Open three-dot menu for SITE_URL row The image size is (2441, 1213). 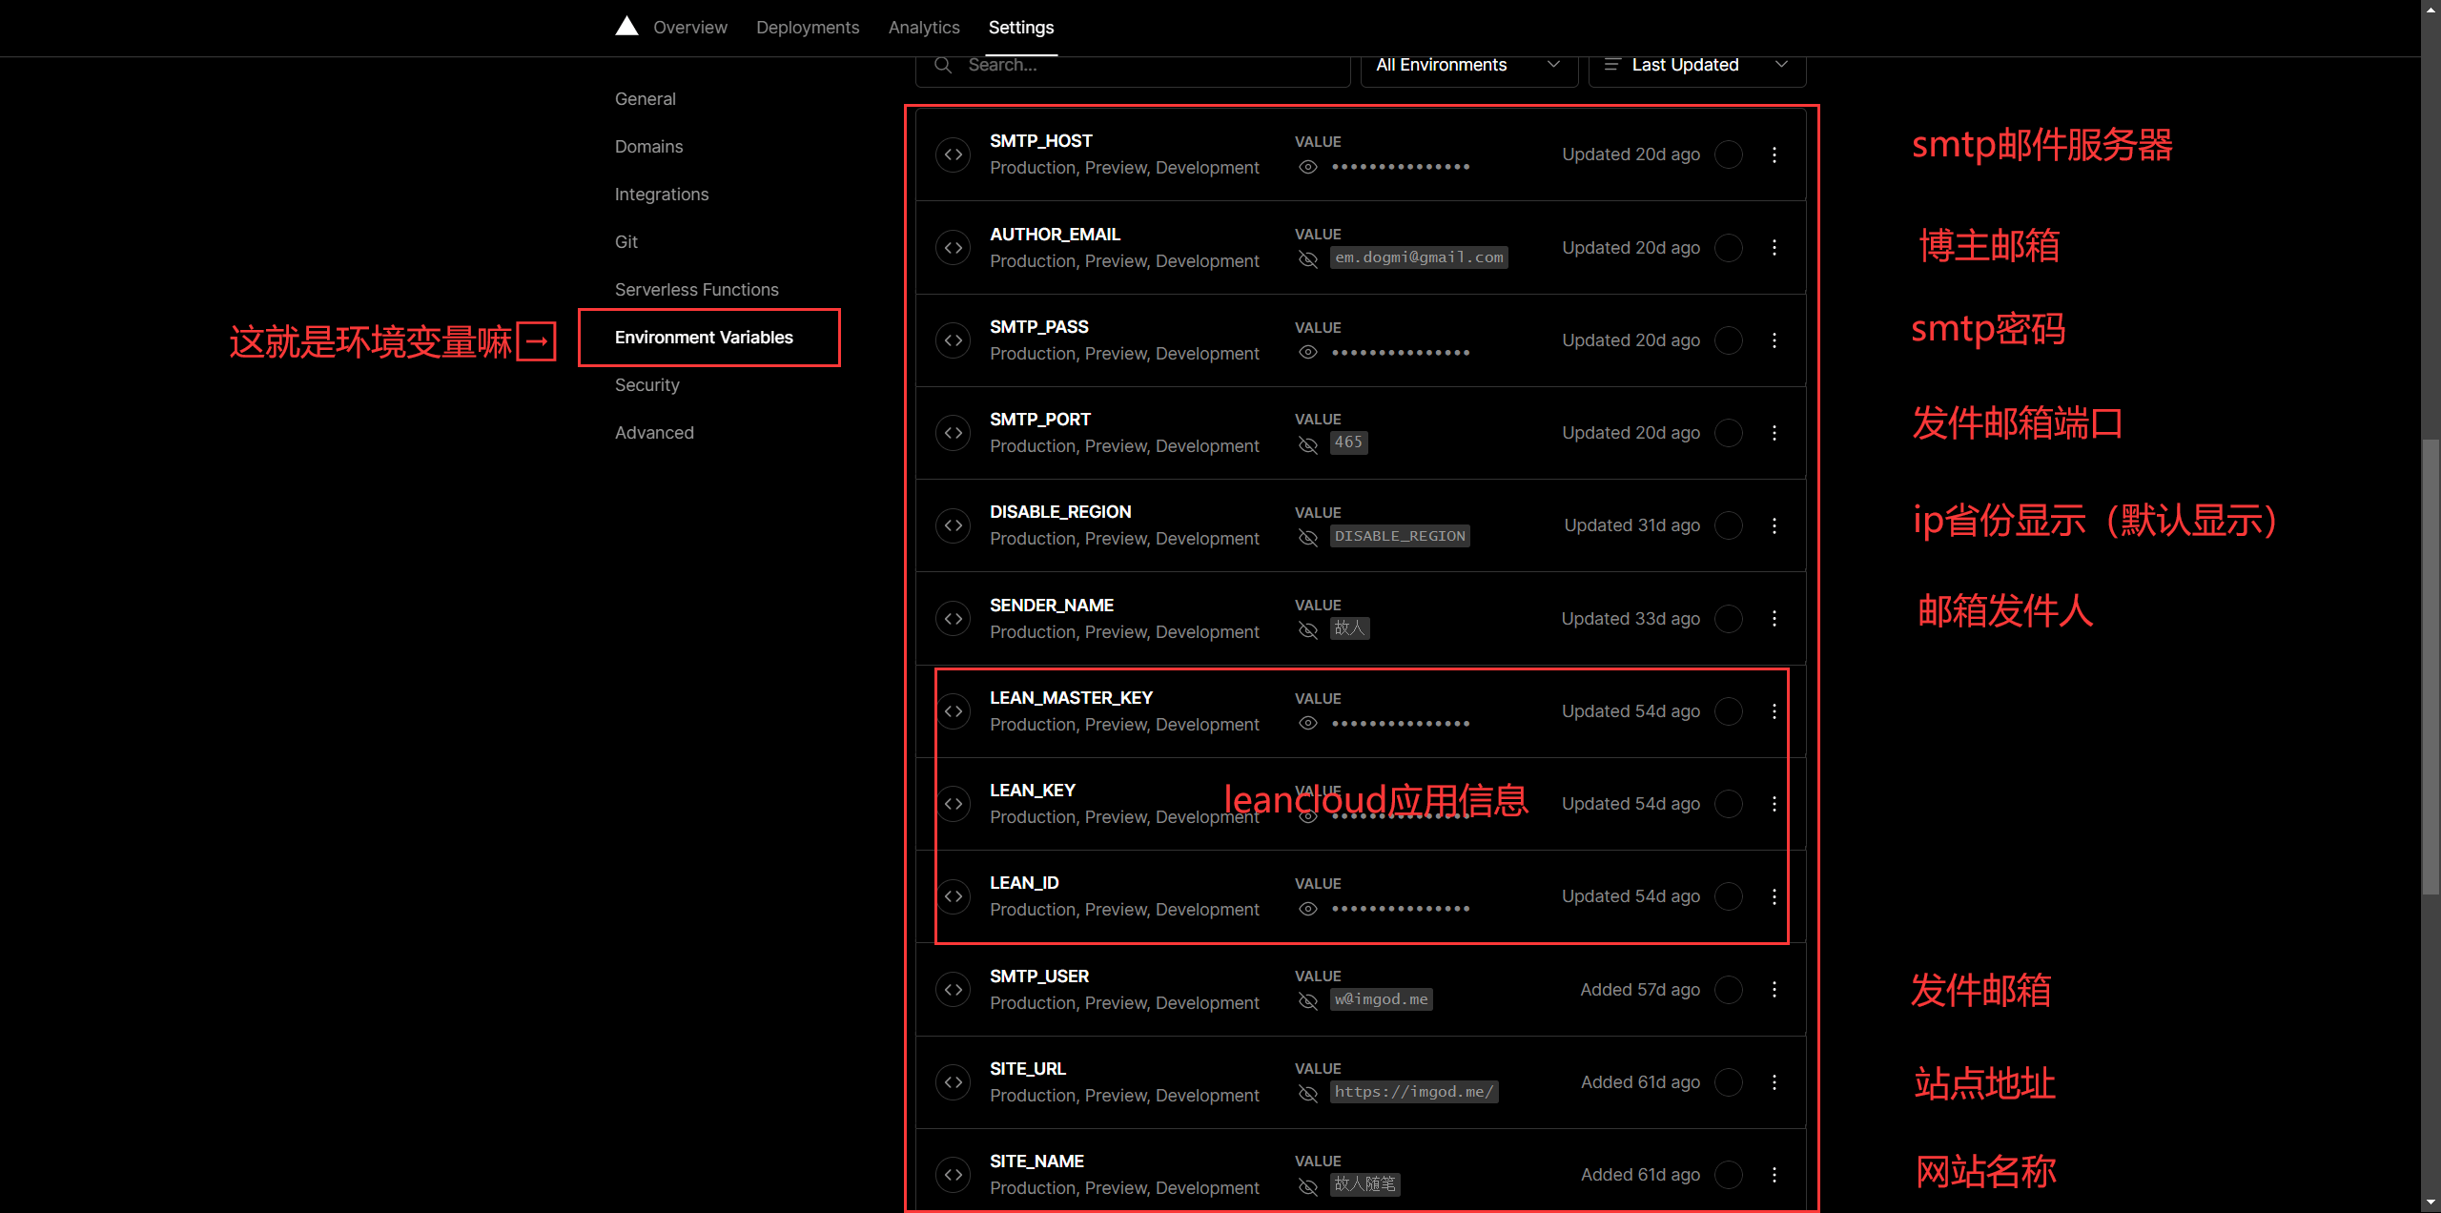coord(1774,1082)
